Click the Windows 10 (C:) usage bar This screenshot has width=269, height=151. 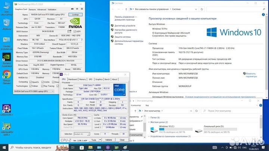coord(176,129)
